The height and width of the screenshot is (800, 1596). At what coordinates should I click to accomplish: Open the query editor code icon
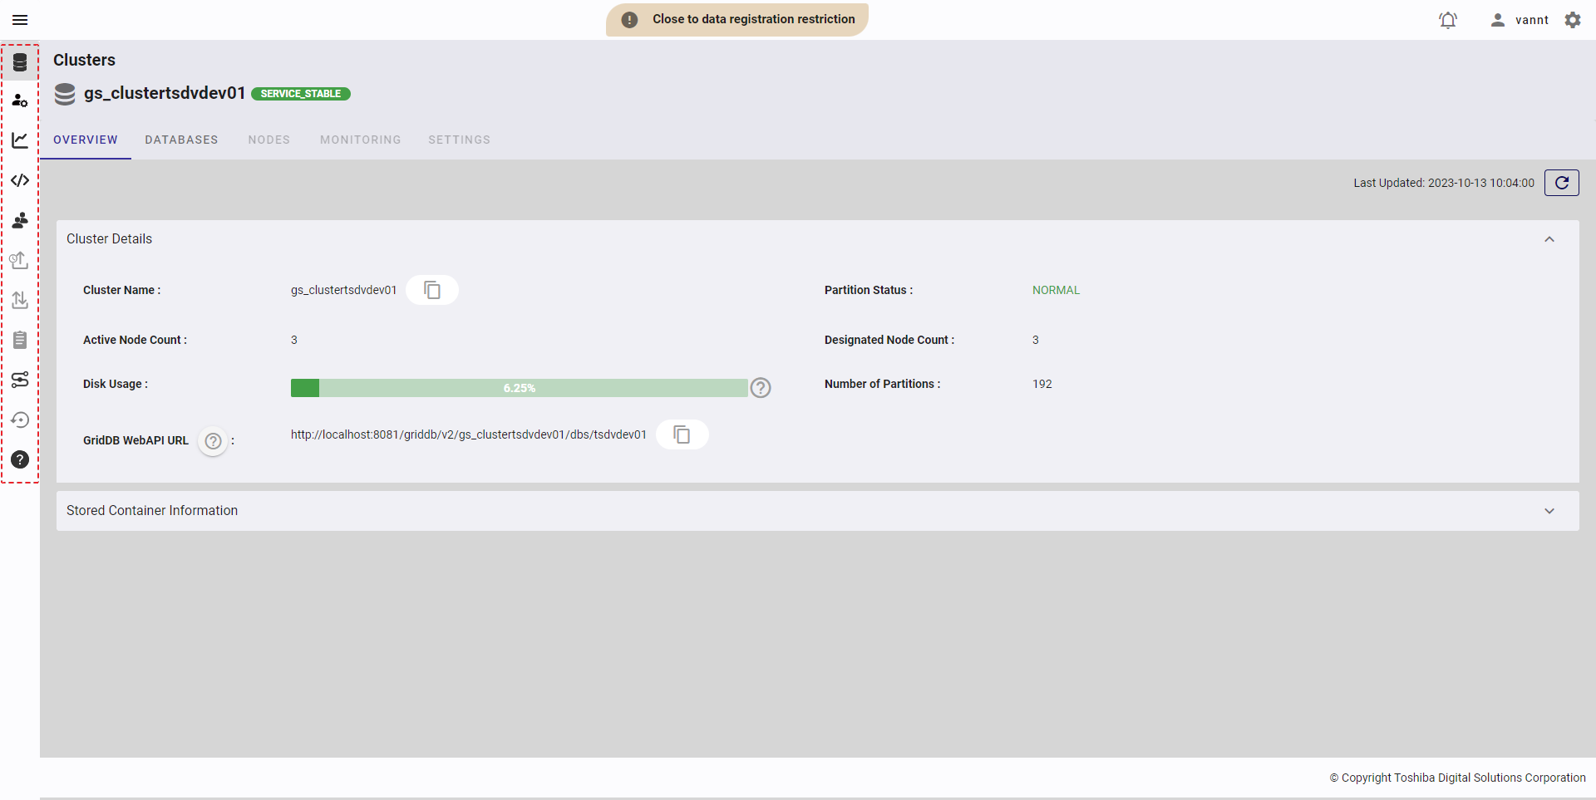(20, 179)
